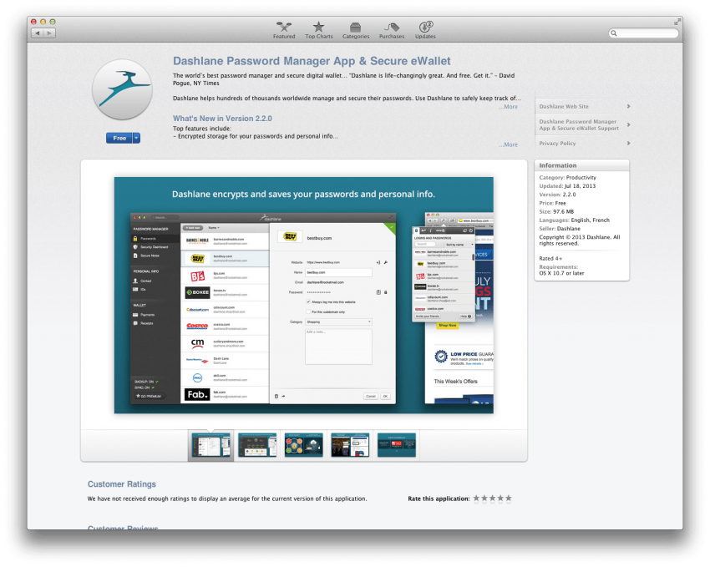Click the chevron next to Privacy Policy
This screenshot has height=567, width=710.
click(628, 144)
